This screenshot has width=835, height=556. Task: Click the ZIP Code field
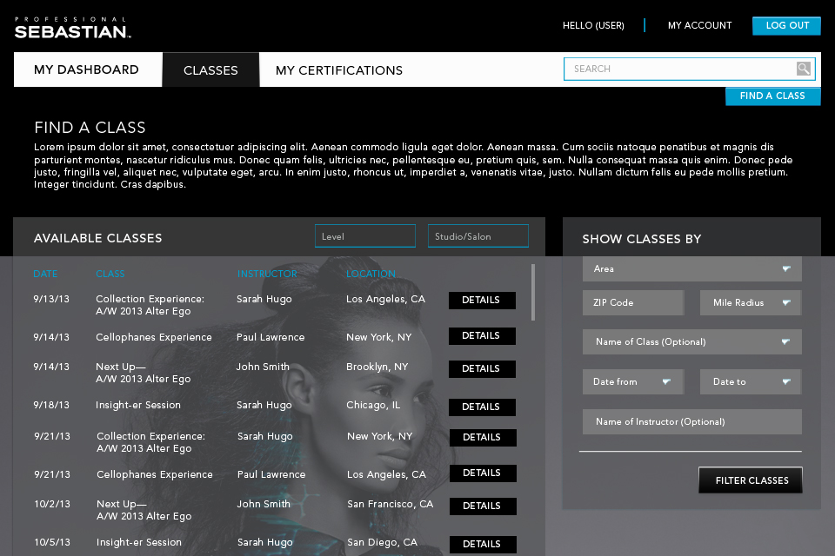pos(633,302)
